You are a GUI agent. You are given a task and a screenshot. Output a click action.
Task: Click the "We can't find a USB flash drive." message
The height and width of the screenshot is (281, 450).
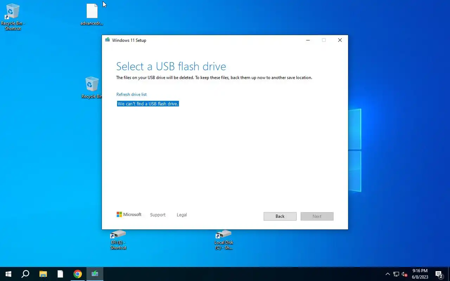(148, 104)
